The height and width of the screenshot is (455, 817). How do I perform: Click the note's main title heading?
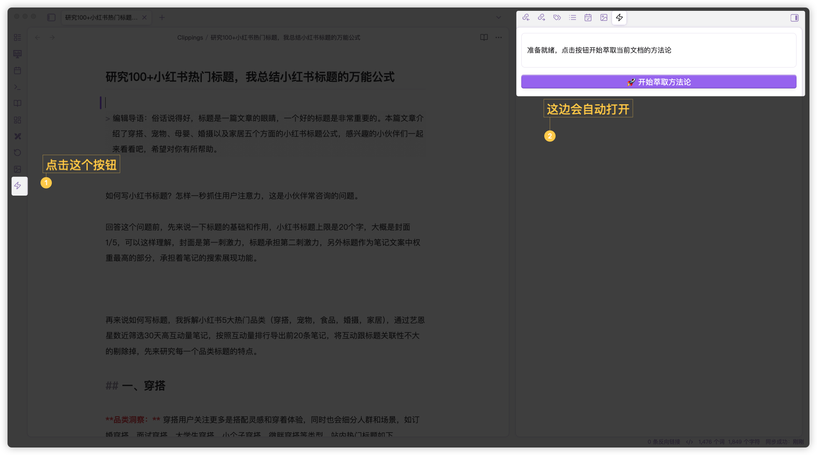[250, 77]
